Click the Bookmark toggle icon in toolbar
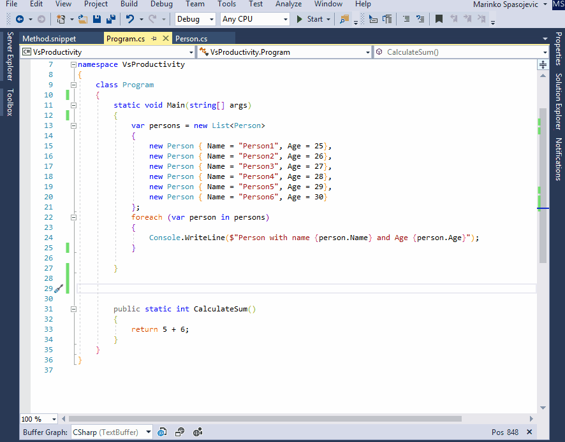The width and height of the screenshot is (565, 442). [439, 18]
